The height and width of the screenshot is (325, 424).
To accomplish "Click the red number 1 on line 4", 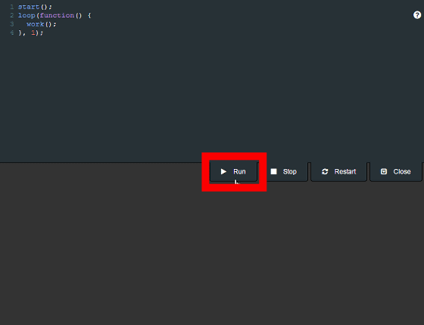I will click(x=33, y=33).
